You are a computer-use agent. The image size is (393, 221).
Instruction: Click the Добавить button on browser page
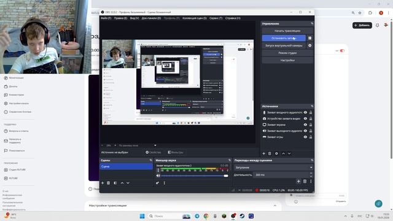tap(362, 25)
